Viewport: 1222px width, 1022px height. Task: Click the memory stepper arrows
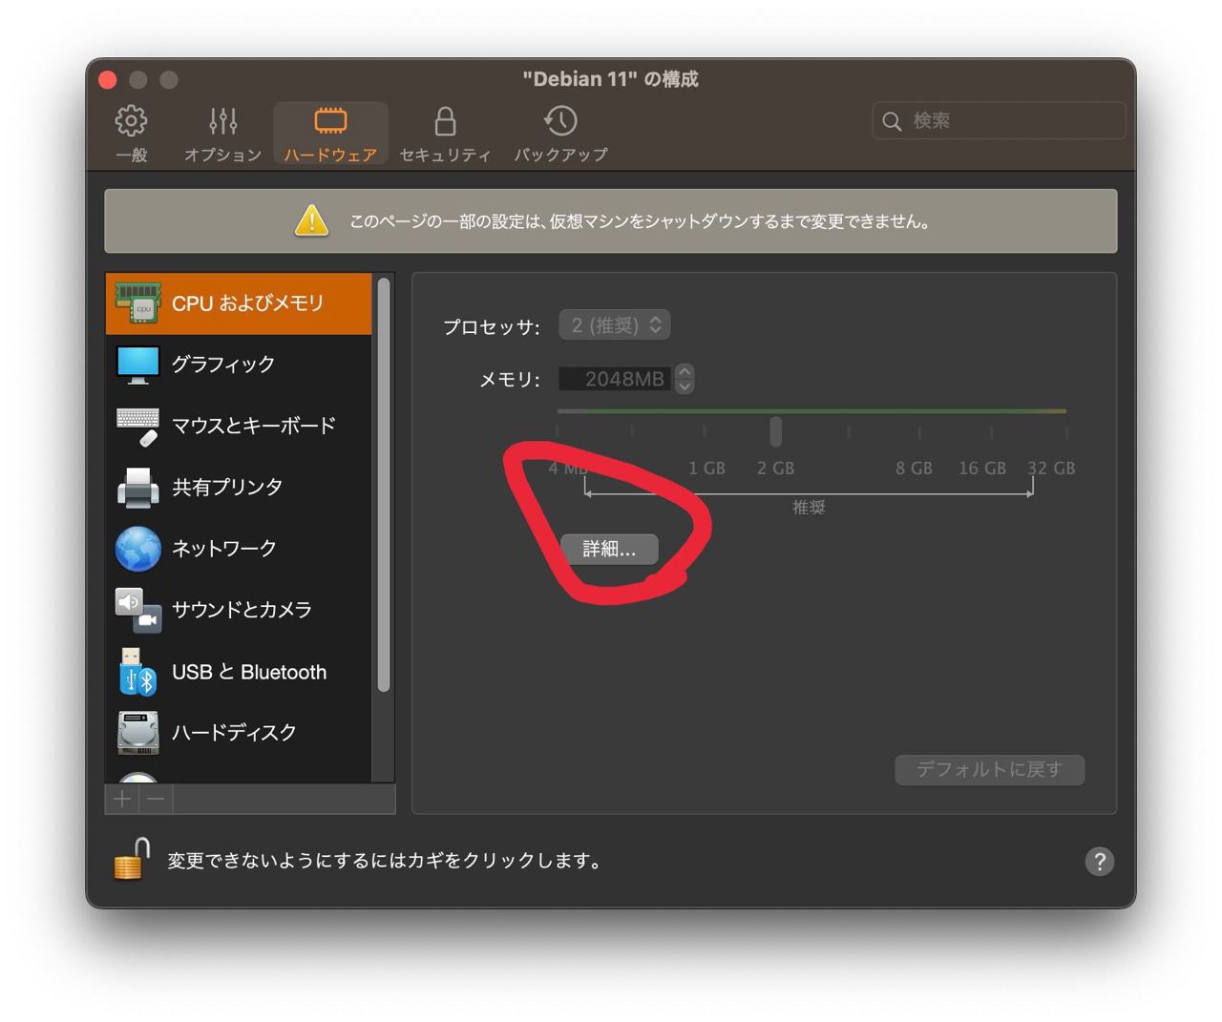coord(685,379)
